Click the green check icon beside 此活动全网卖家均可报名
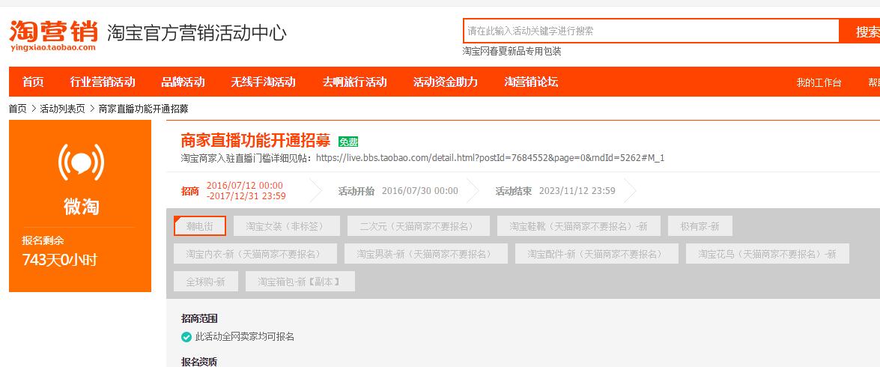 click(x=186, y=337)
